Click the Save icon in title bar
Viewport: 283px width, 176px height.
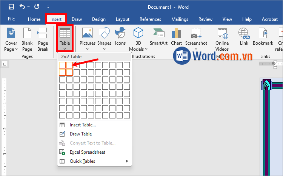(x=11, y=7)
